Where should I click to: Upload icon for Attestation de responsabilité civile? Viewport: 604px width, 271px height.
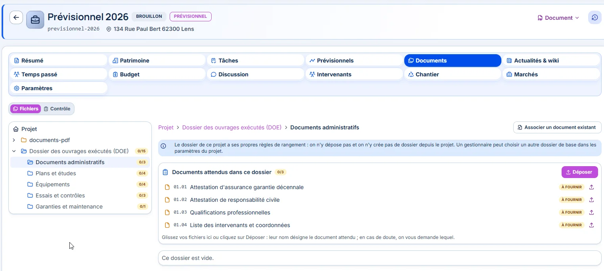591,200
